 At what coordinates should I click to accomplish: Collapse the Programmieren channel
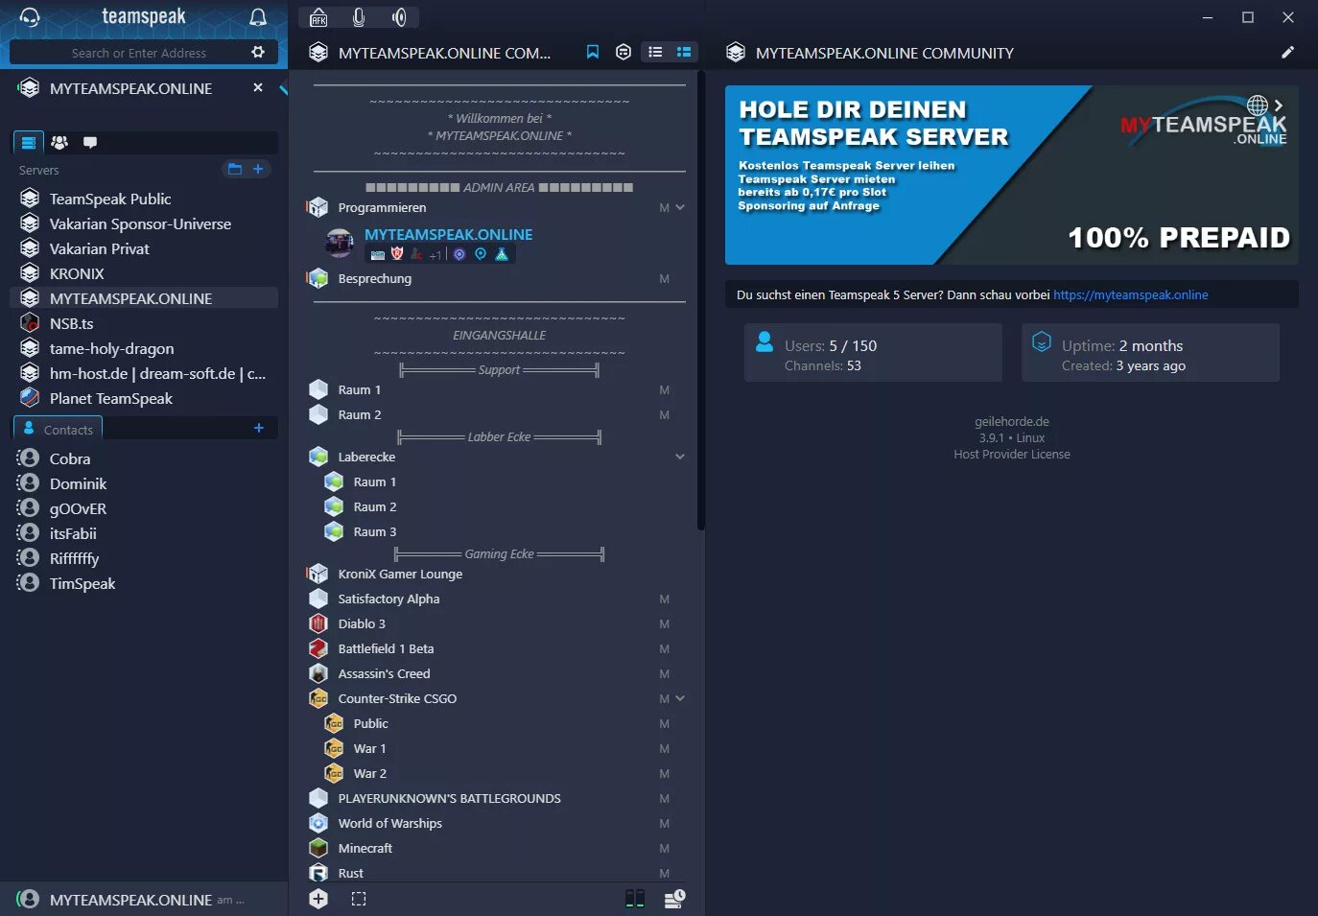coord(680,207)
